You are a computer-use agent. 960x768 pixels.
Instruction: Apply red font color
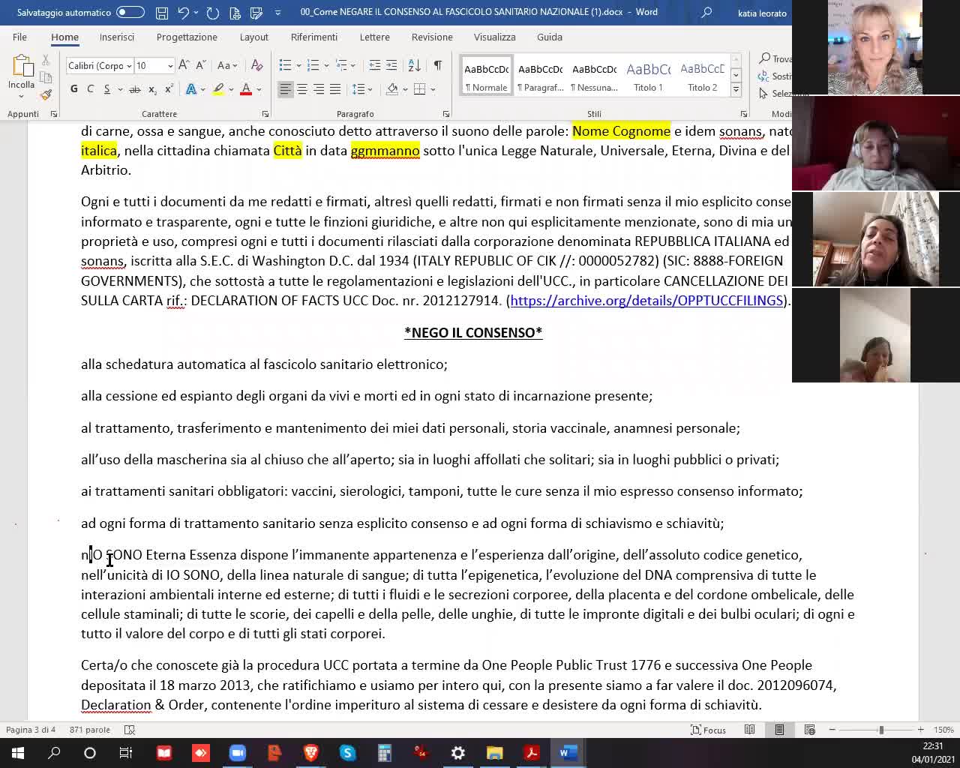[245, 89]
